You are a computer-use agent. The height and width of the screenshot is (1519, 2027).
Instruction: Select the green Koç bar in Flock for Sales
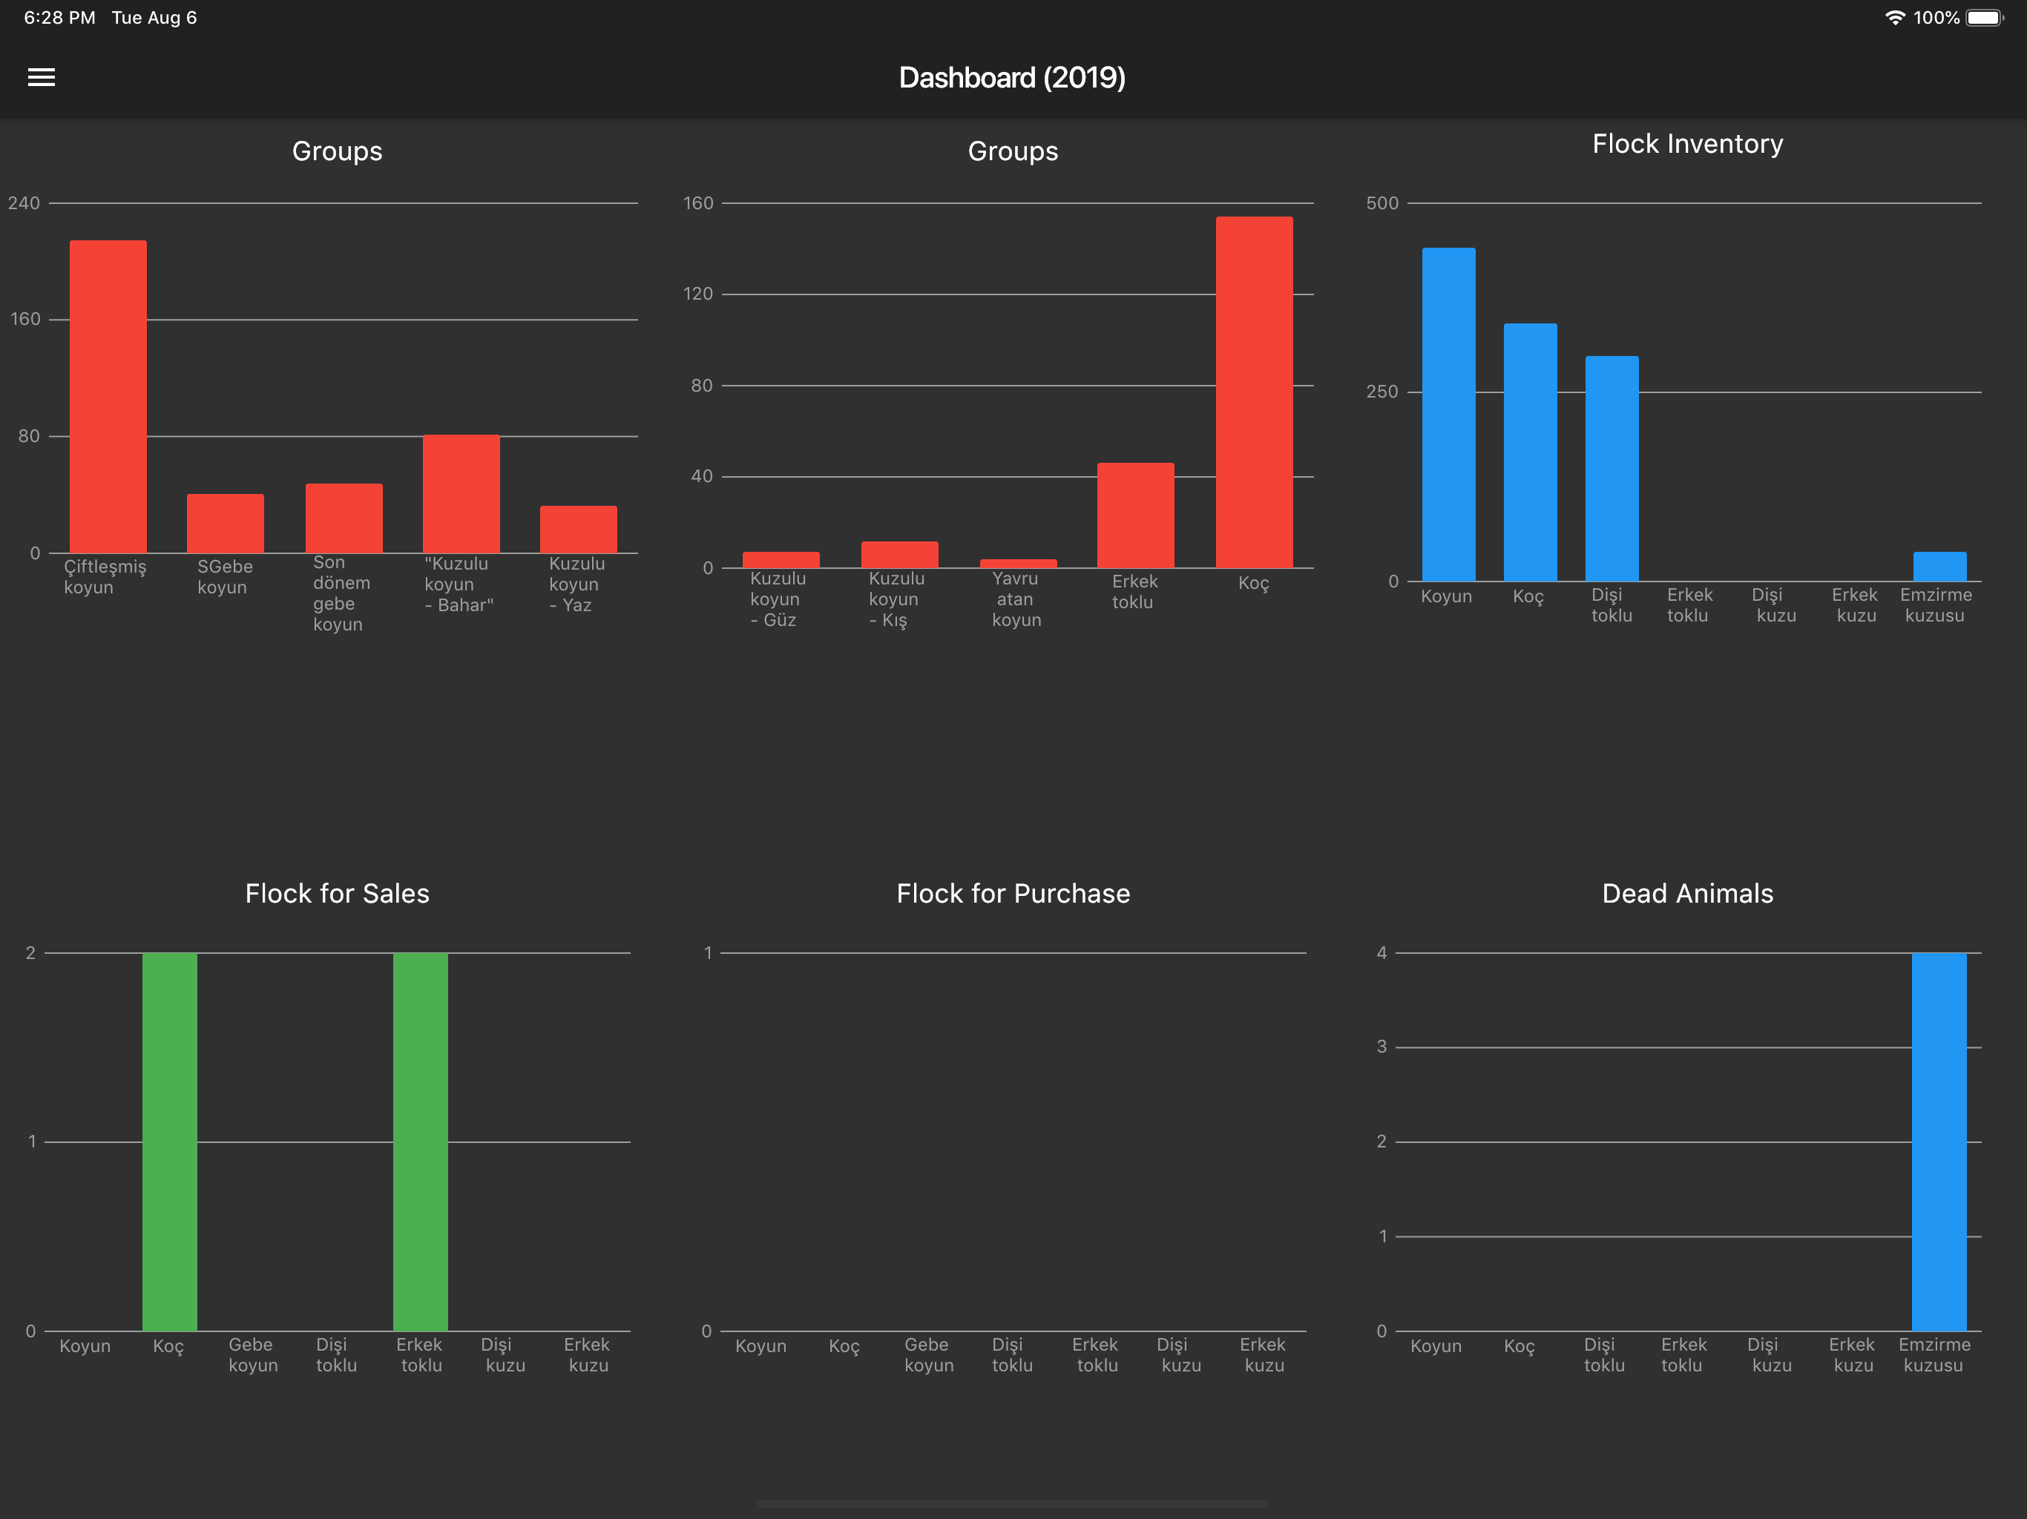pyautogui.click(x=169, y=1141)
